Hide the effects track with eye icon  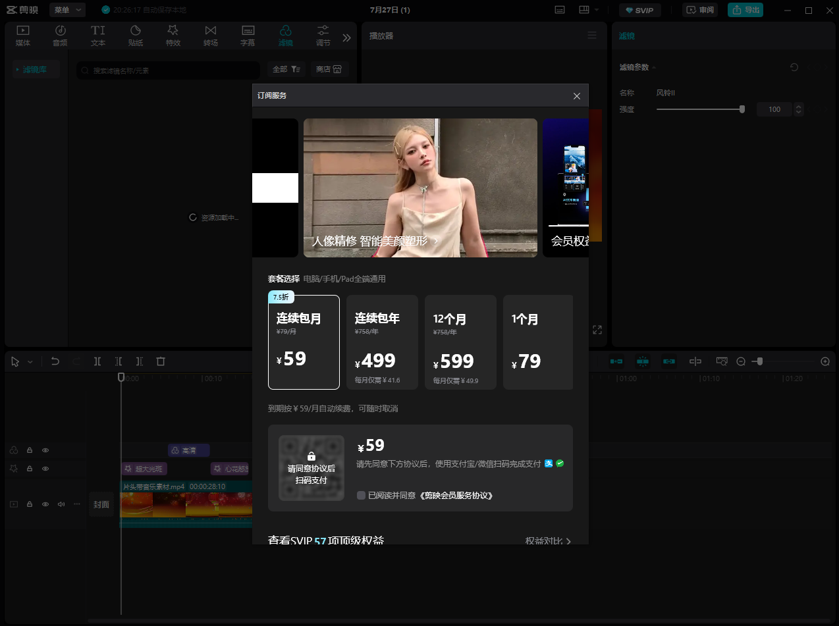point(45,469)
